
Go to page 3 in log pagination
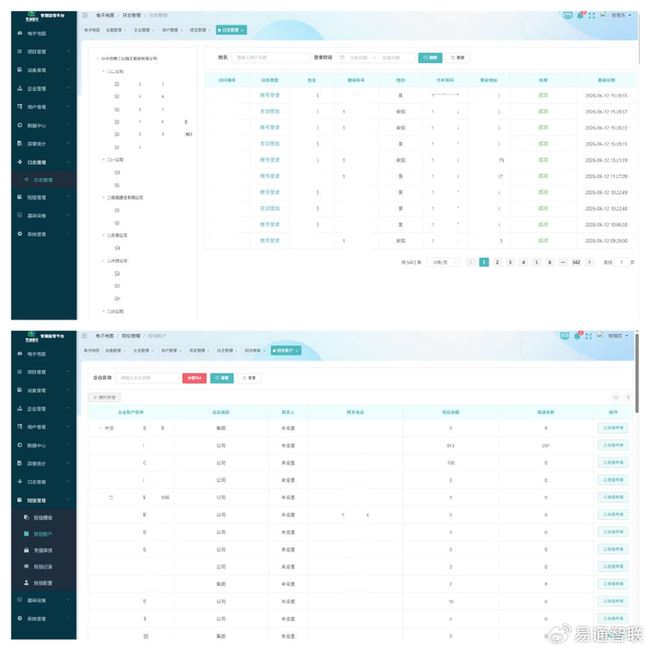tap(511, 262)
